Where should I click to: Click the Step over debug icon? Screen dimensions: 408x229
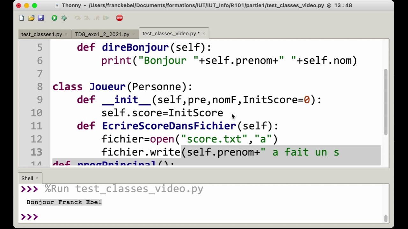[77, 18]
